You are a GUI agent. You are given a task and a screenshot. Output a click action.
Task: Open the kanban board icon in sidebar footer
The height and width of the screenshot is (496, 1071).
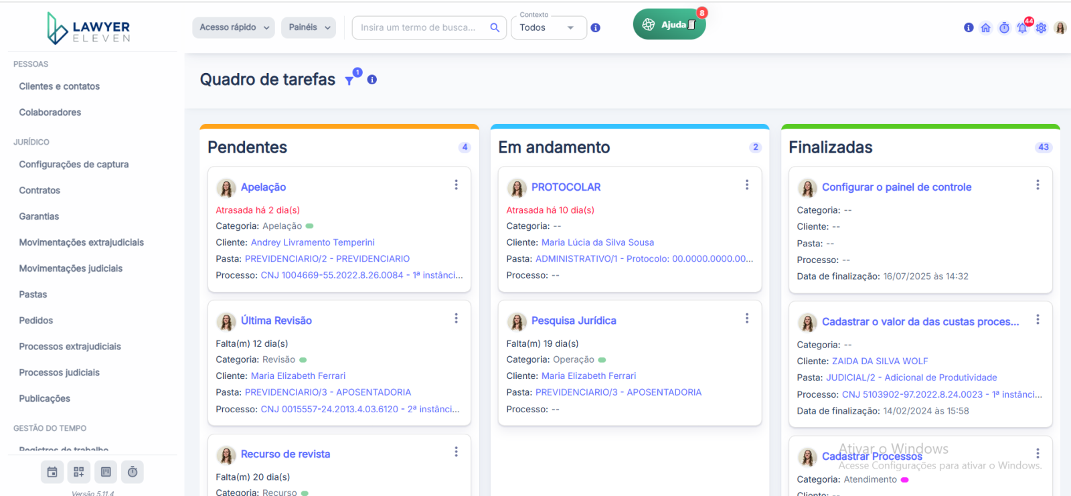[x=106, y=472]
